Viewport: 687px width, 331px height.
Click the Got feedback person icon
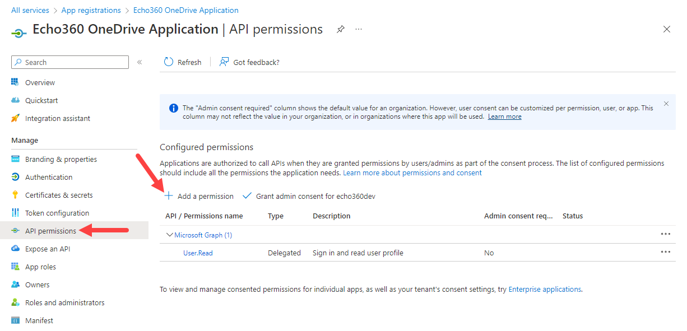pyautogui.click(x=224, y=62)
